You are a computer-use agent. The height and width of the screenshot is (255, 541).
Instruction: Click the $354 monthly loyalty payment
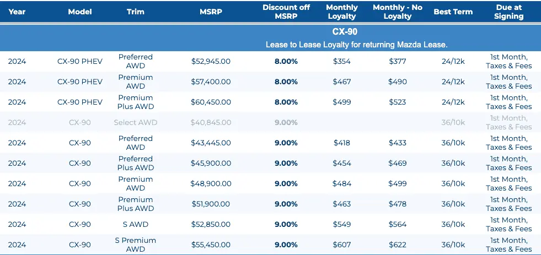(x=342, y=61)
